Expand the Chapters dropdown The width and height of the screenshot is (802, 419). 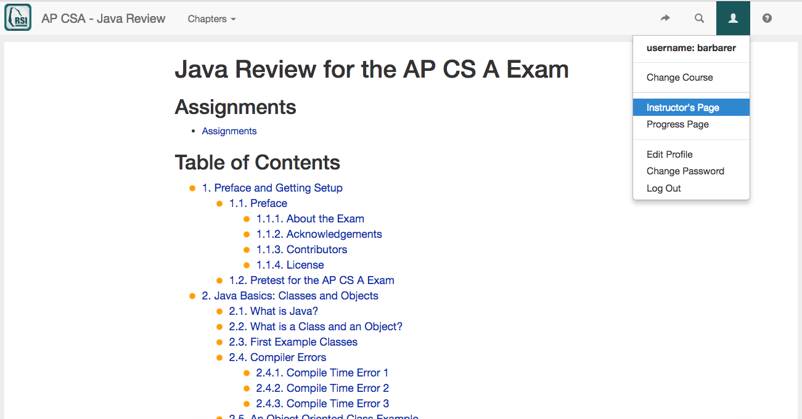211,19
